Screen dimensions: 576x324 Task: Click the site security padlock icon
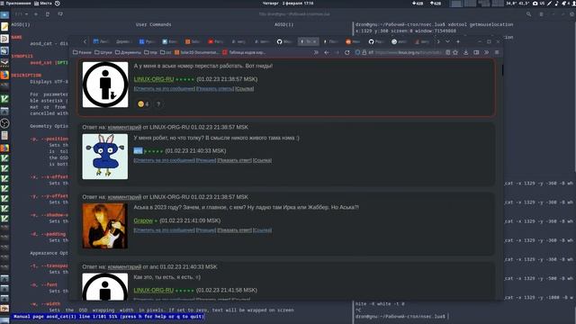364,52
